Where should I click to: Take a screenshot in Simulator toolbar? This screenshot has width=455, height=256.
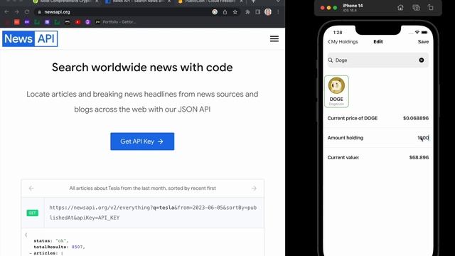tap(416, 8)
